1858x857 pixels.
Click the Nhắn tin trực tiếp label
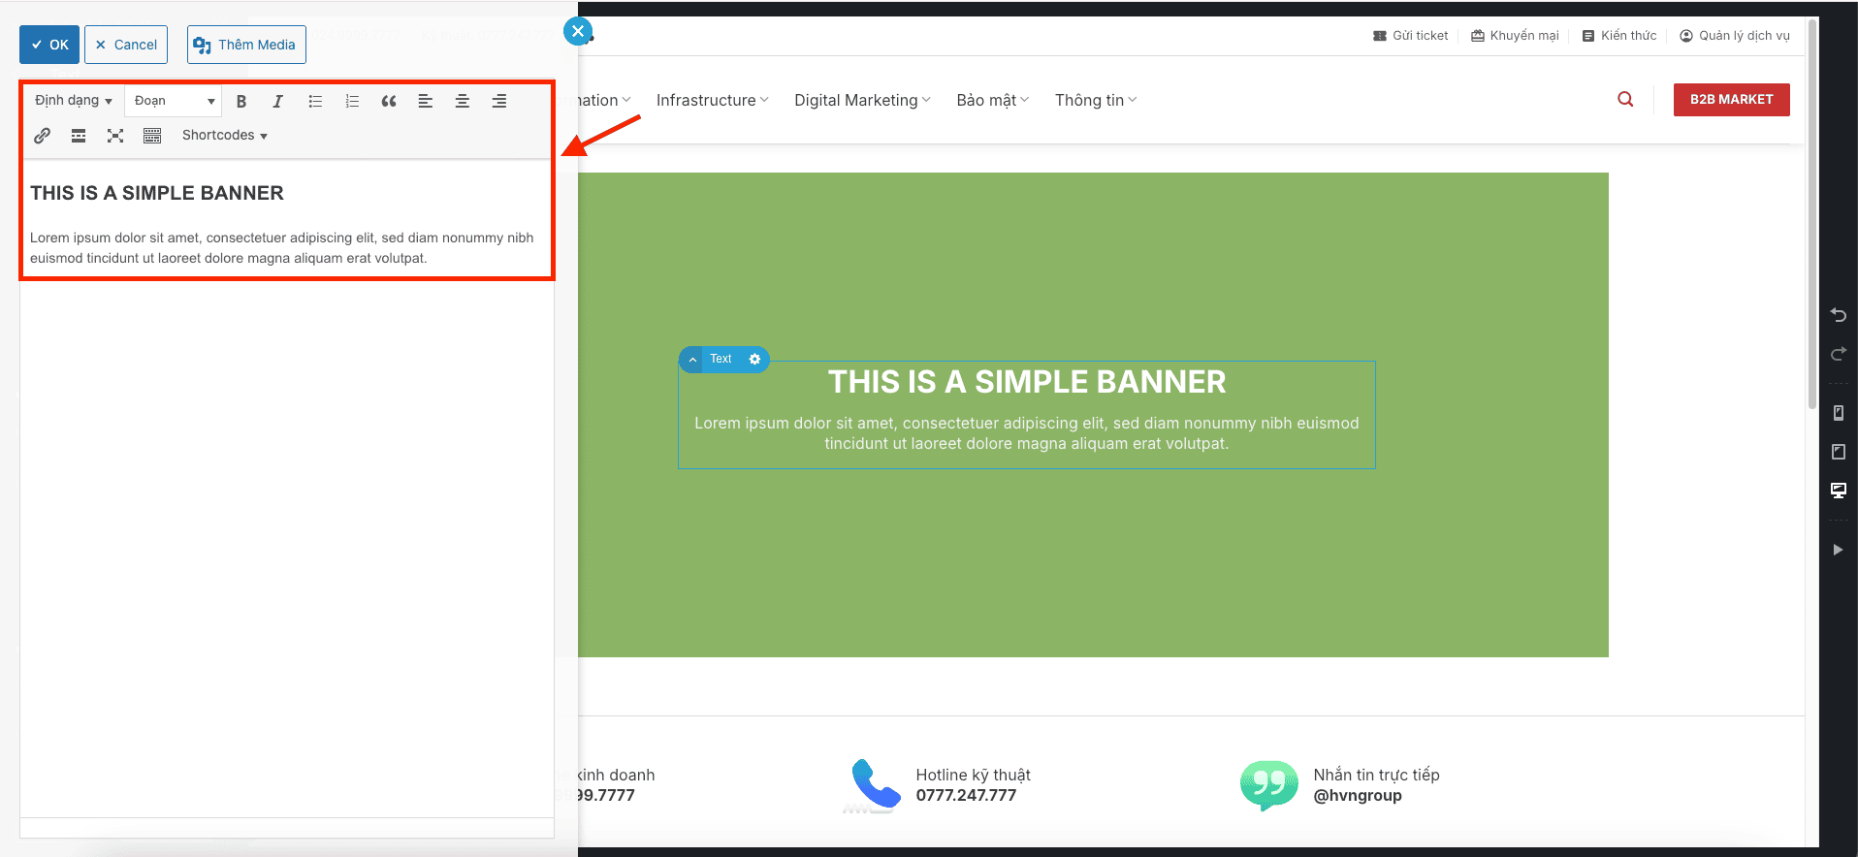[x=1376, y=775]
